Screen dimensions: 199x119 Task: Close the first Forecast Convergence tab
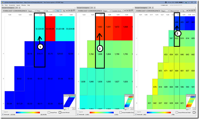(17, 8)
